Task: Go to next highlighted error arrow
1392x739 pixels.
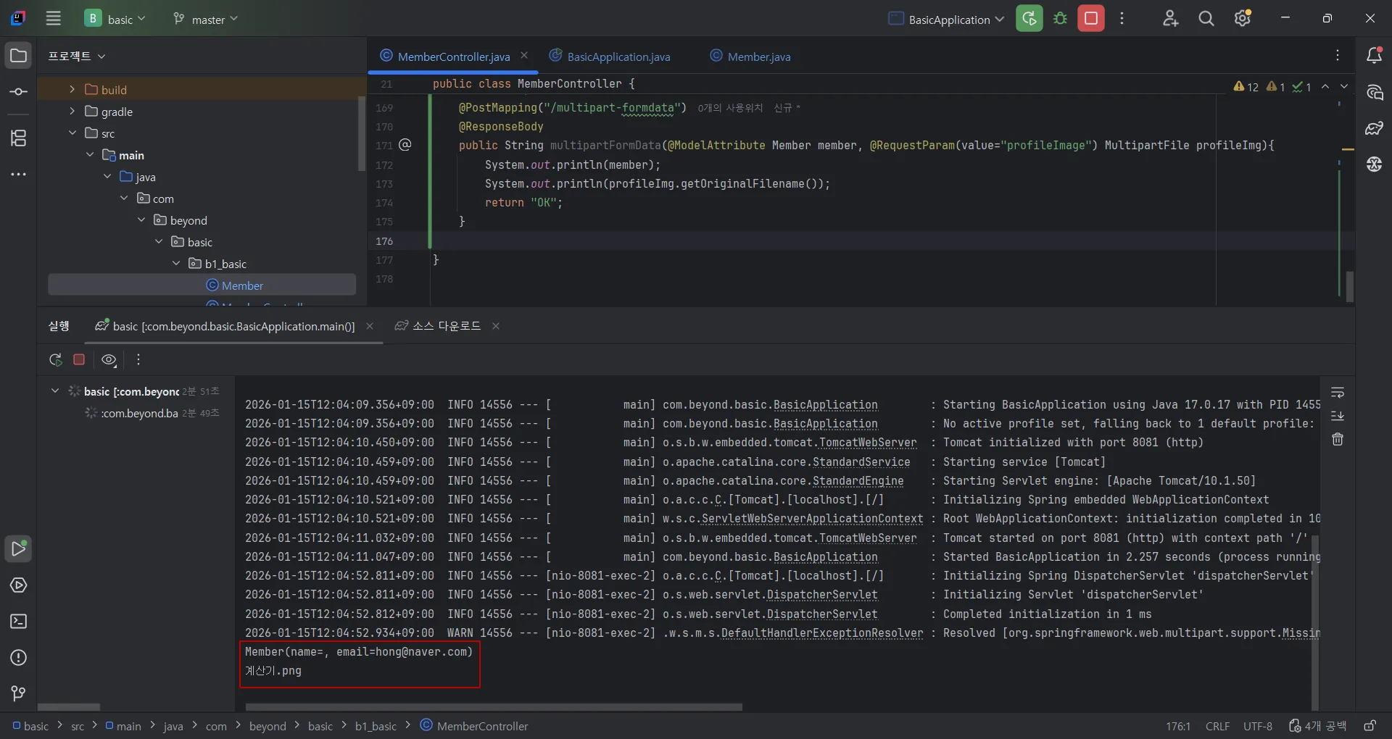Action: tap(1344, 86)
